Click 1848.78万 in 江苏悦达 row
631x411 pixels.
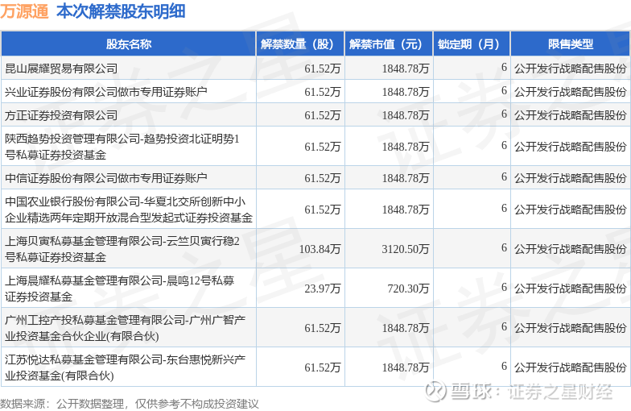coord(406,367)
